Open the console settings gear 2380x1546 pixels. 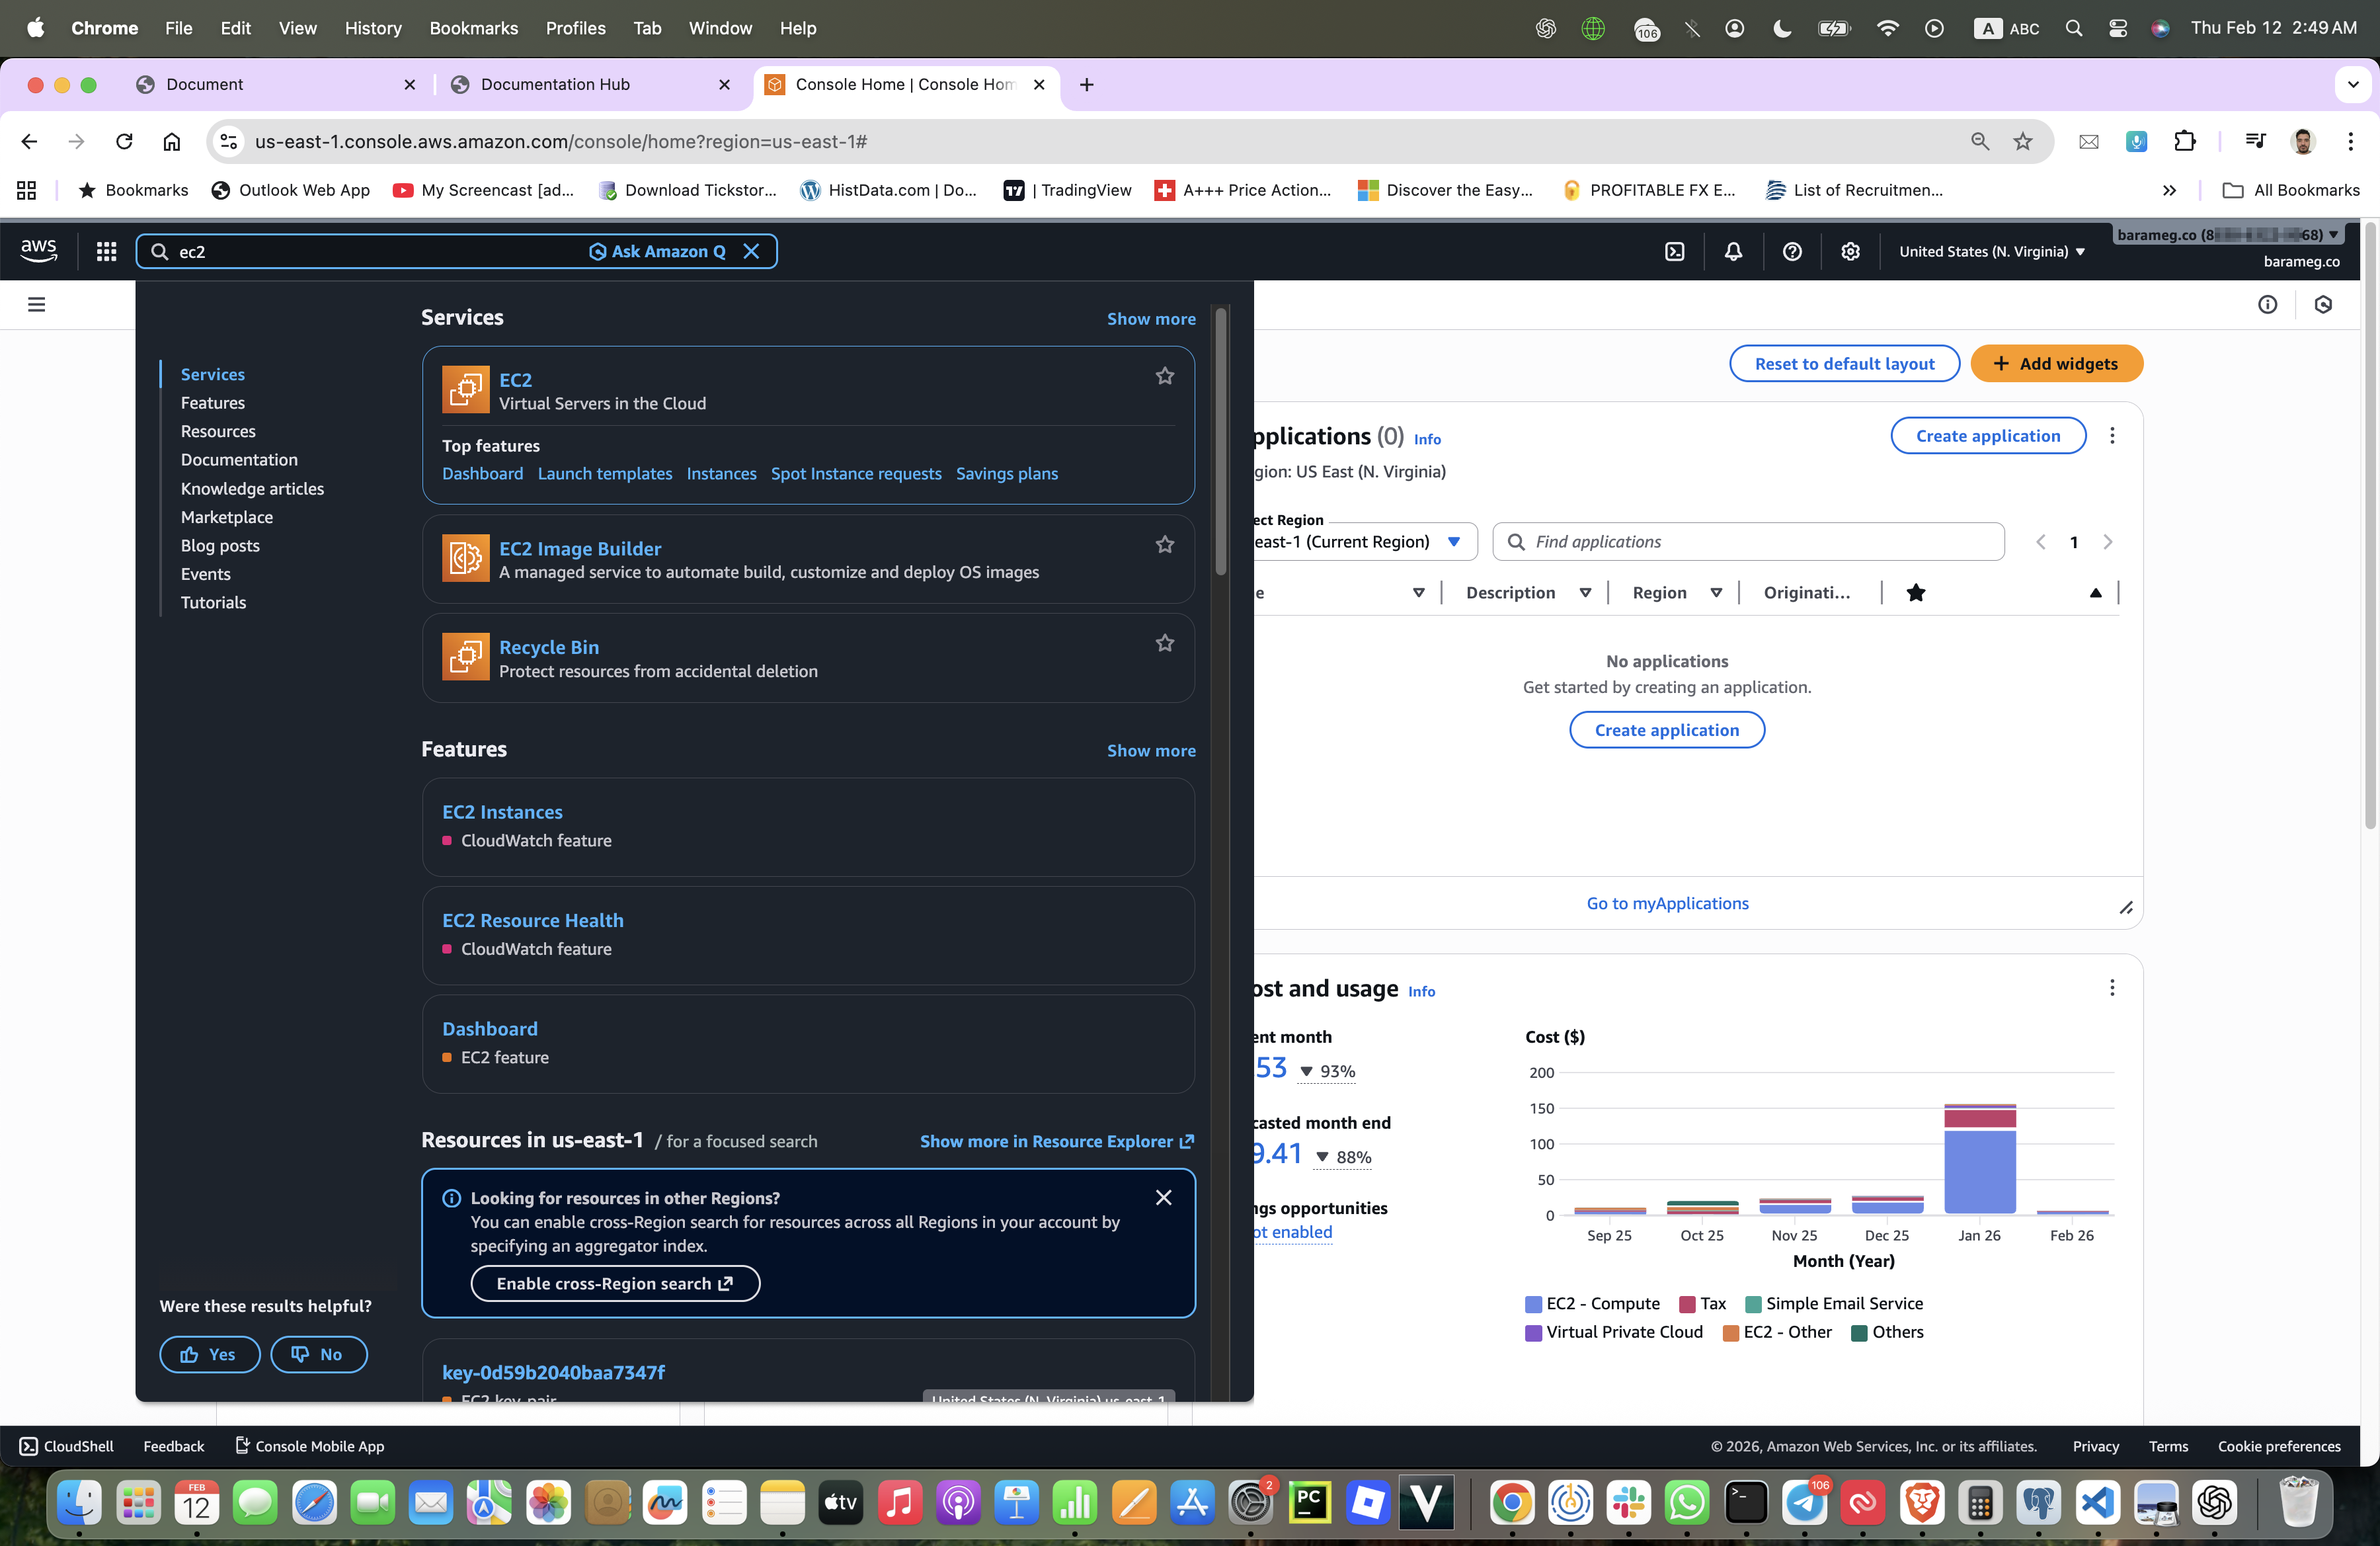click(1850, 251)
